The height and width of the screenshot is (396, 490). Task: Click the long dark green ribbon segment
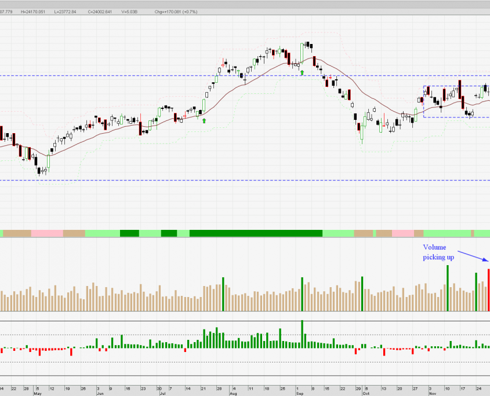tap(255, 233)
